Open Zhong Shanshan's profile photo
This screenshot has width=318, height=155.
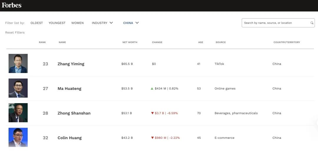(x=18, y=113)
